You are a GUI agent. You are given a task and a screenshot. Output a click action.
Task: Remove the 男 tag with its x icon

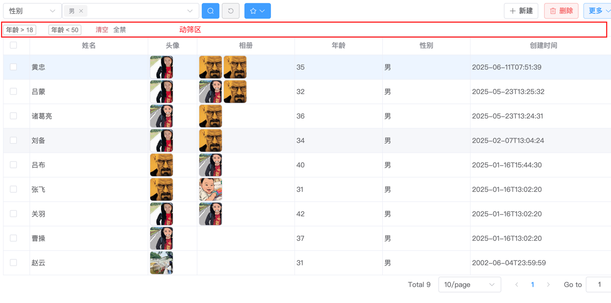click(81, 11)
